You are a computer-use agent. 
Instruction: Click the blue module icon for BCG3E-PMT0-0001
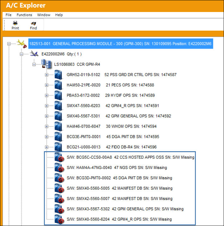tap(59, 137)
